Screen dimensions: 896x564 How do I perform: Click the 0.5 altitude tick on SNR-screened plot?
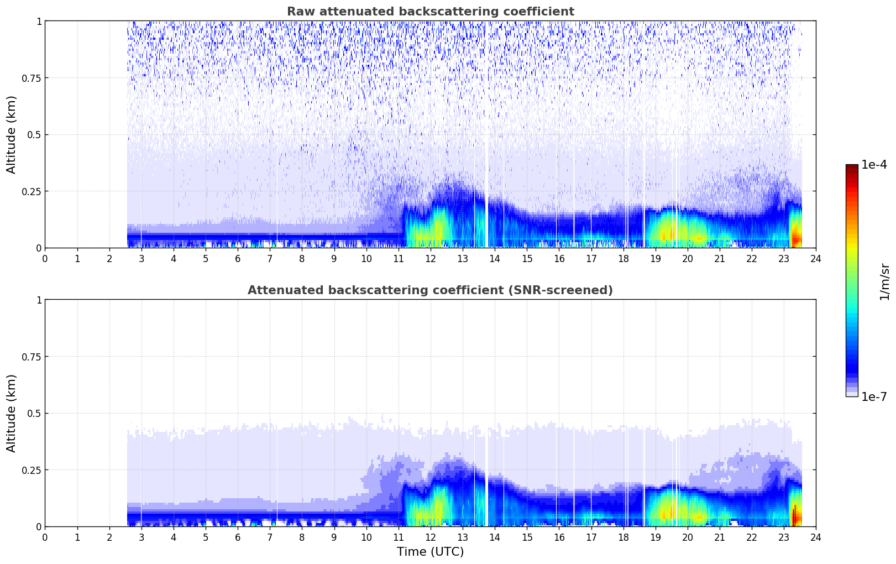34,414
